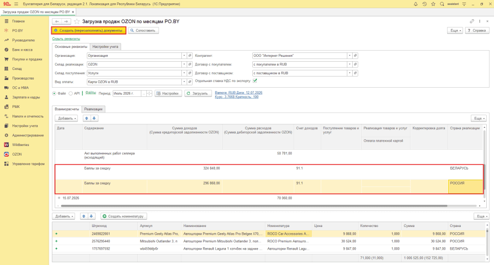Viewport: 494px width, 265px height.
Task: Select API radio button
Action: pos(70,93)
